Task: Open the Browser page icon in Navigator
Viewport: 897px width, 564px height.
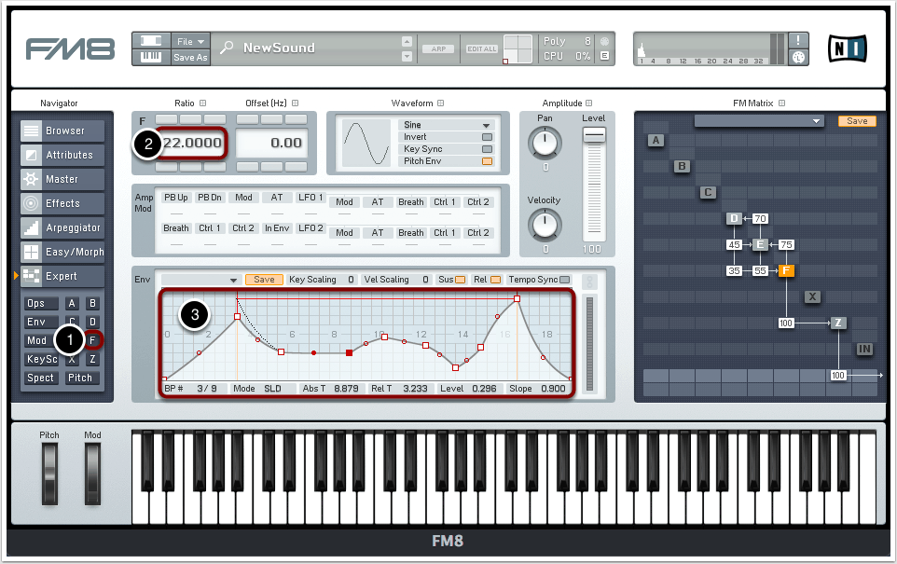Action: tap(32, 131)
